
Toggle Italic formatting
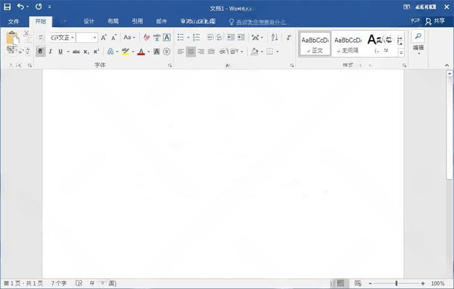click(50, 52)
